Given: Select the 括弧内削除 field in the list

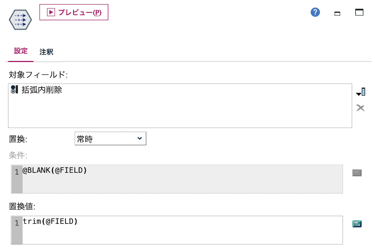Looking at the screenshot, I should coord(42,90).
